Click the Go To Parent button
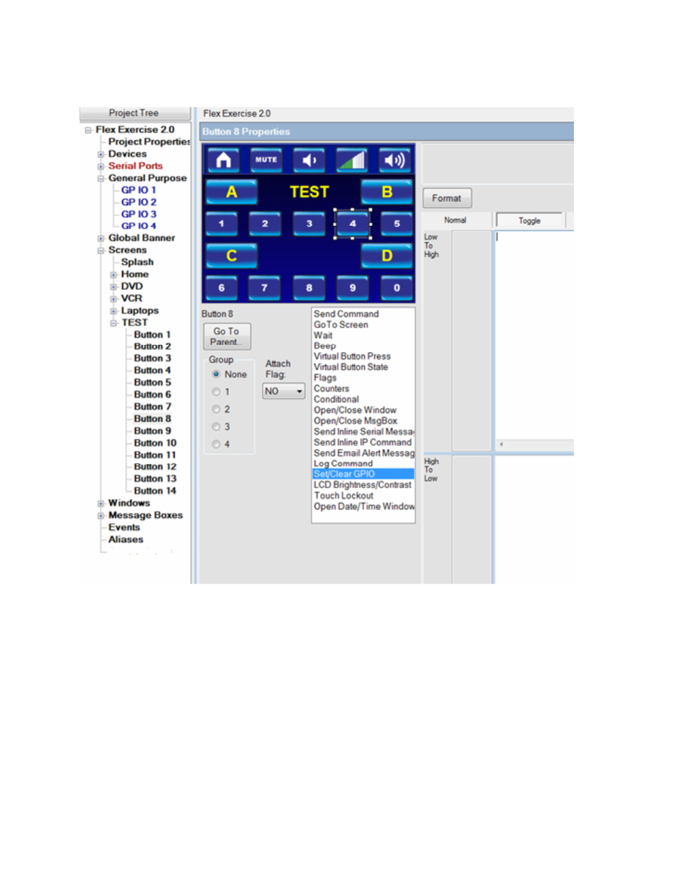 tap(227, 336)
